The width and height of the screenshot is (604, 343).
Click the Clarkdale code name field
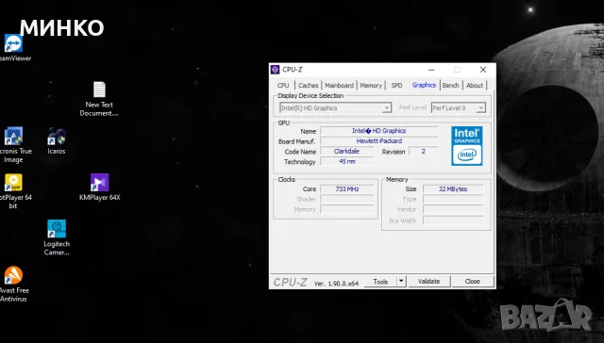point(346,152)
